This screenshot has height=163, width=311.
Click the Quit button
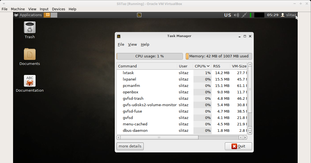[x=238, y=146]
